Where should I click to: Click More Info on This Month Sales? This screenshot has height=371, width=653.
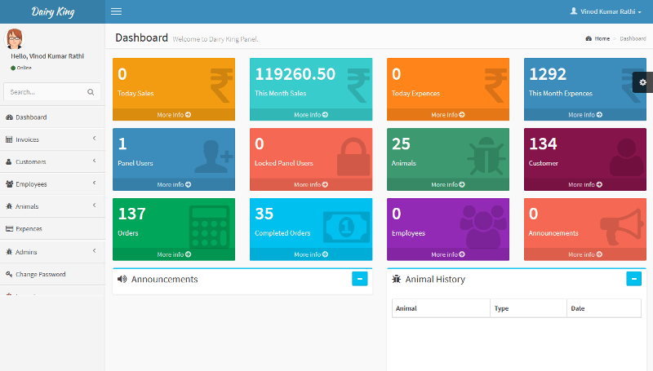pos(311,115)
